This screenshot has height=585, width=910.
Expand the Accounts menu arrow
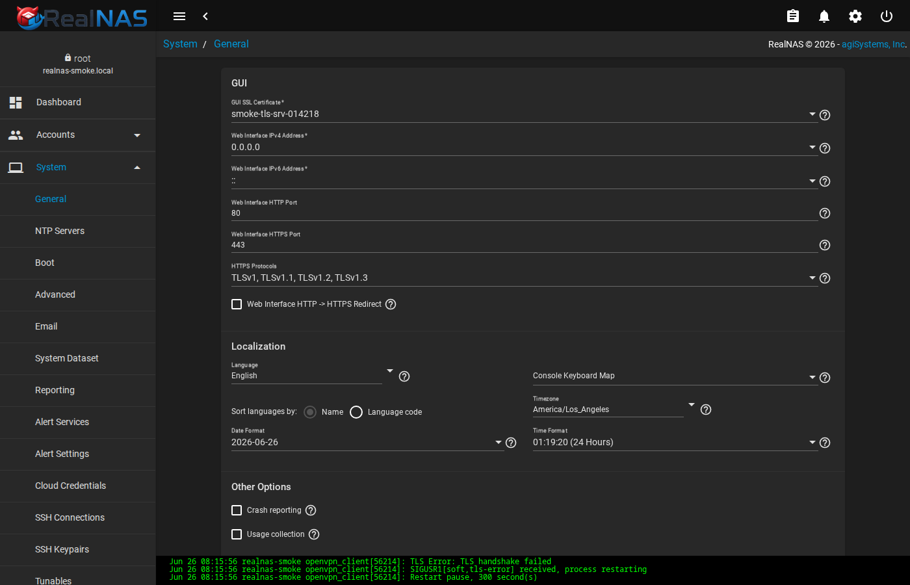pyautogui.click(x=137, y=135)
